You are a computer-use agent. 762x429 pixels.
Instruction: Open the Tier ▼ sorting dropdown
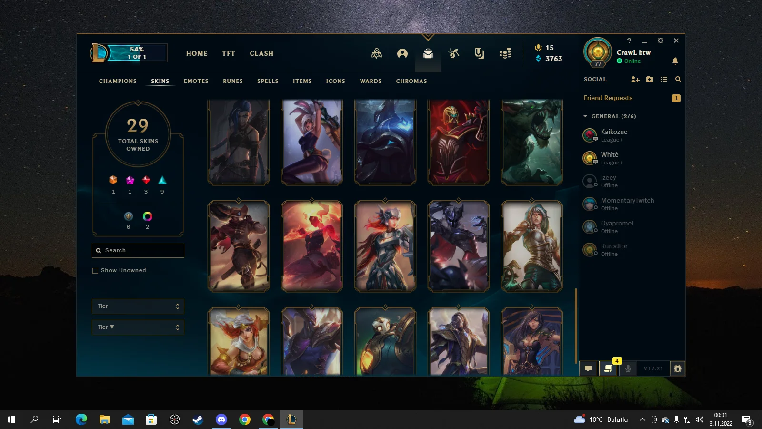tap(138, 327)
